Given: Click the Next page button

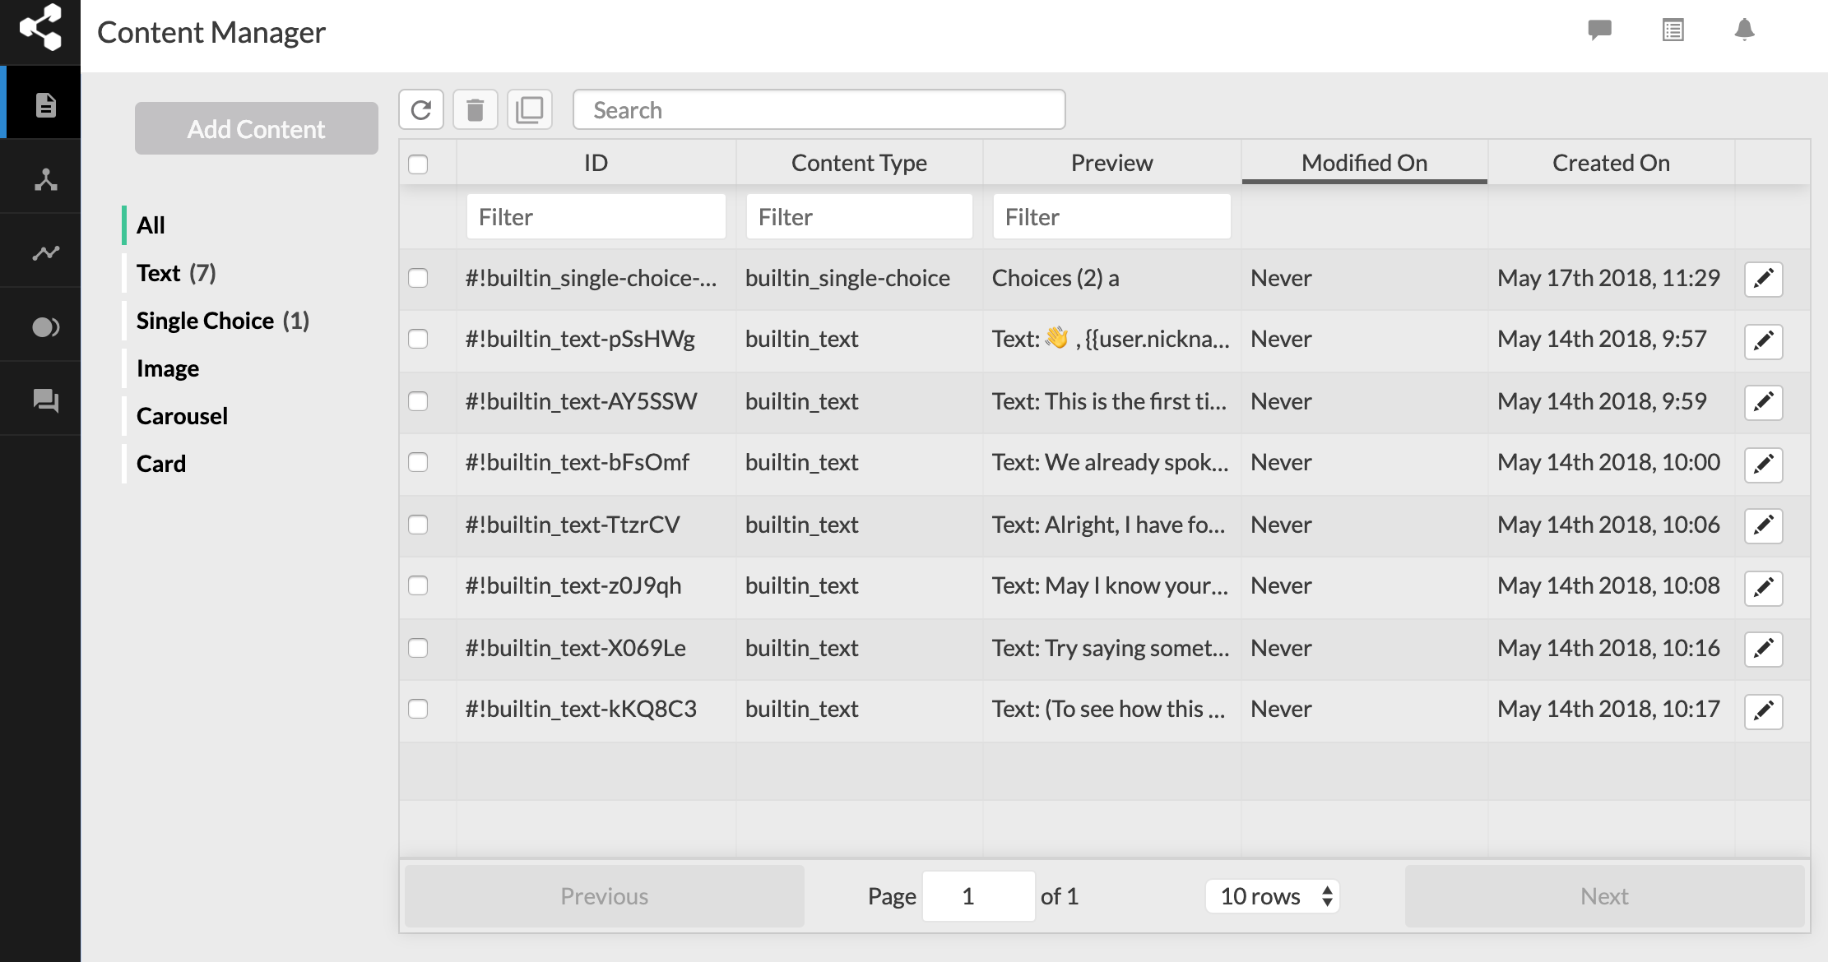Looking at the screenshot, I should (1603, 895).
